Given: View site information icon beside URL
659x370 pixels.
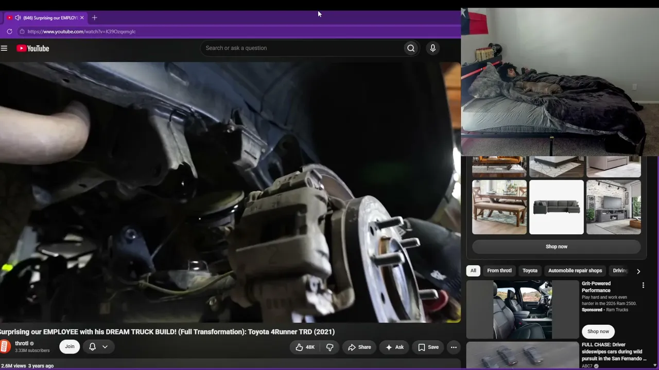Looking at the screenshot, I should coord(22,31).
